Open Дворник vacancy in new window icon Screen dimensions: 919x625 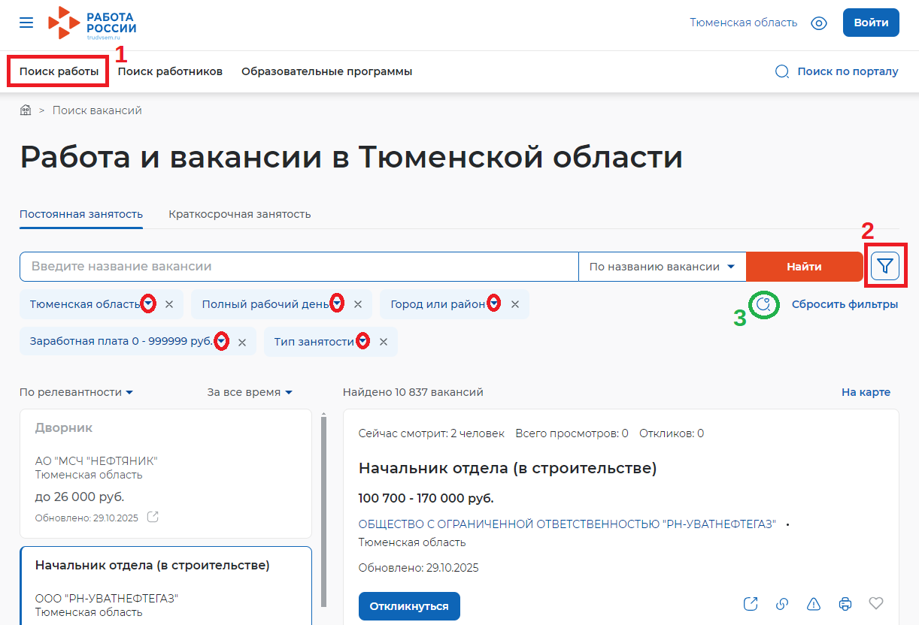tap(153, 517)
